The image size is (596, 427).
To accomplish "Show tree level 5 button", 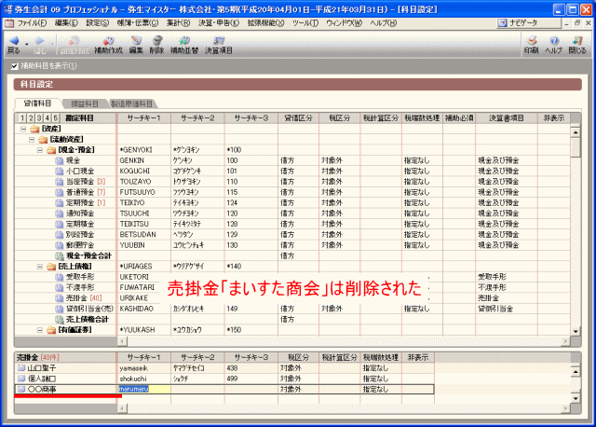I will coord(56,118).
